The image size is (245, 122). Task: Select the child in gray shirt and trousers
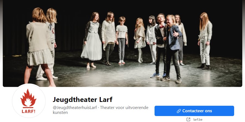coord(122,40)
